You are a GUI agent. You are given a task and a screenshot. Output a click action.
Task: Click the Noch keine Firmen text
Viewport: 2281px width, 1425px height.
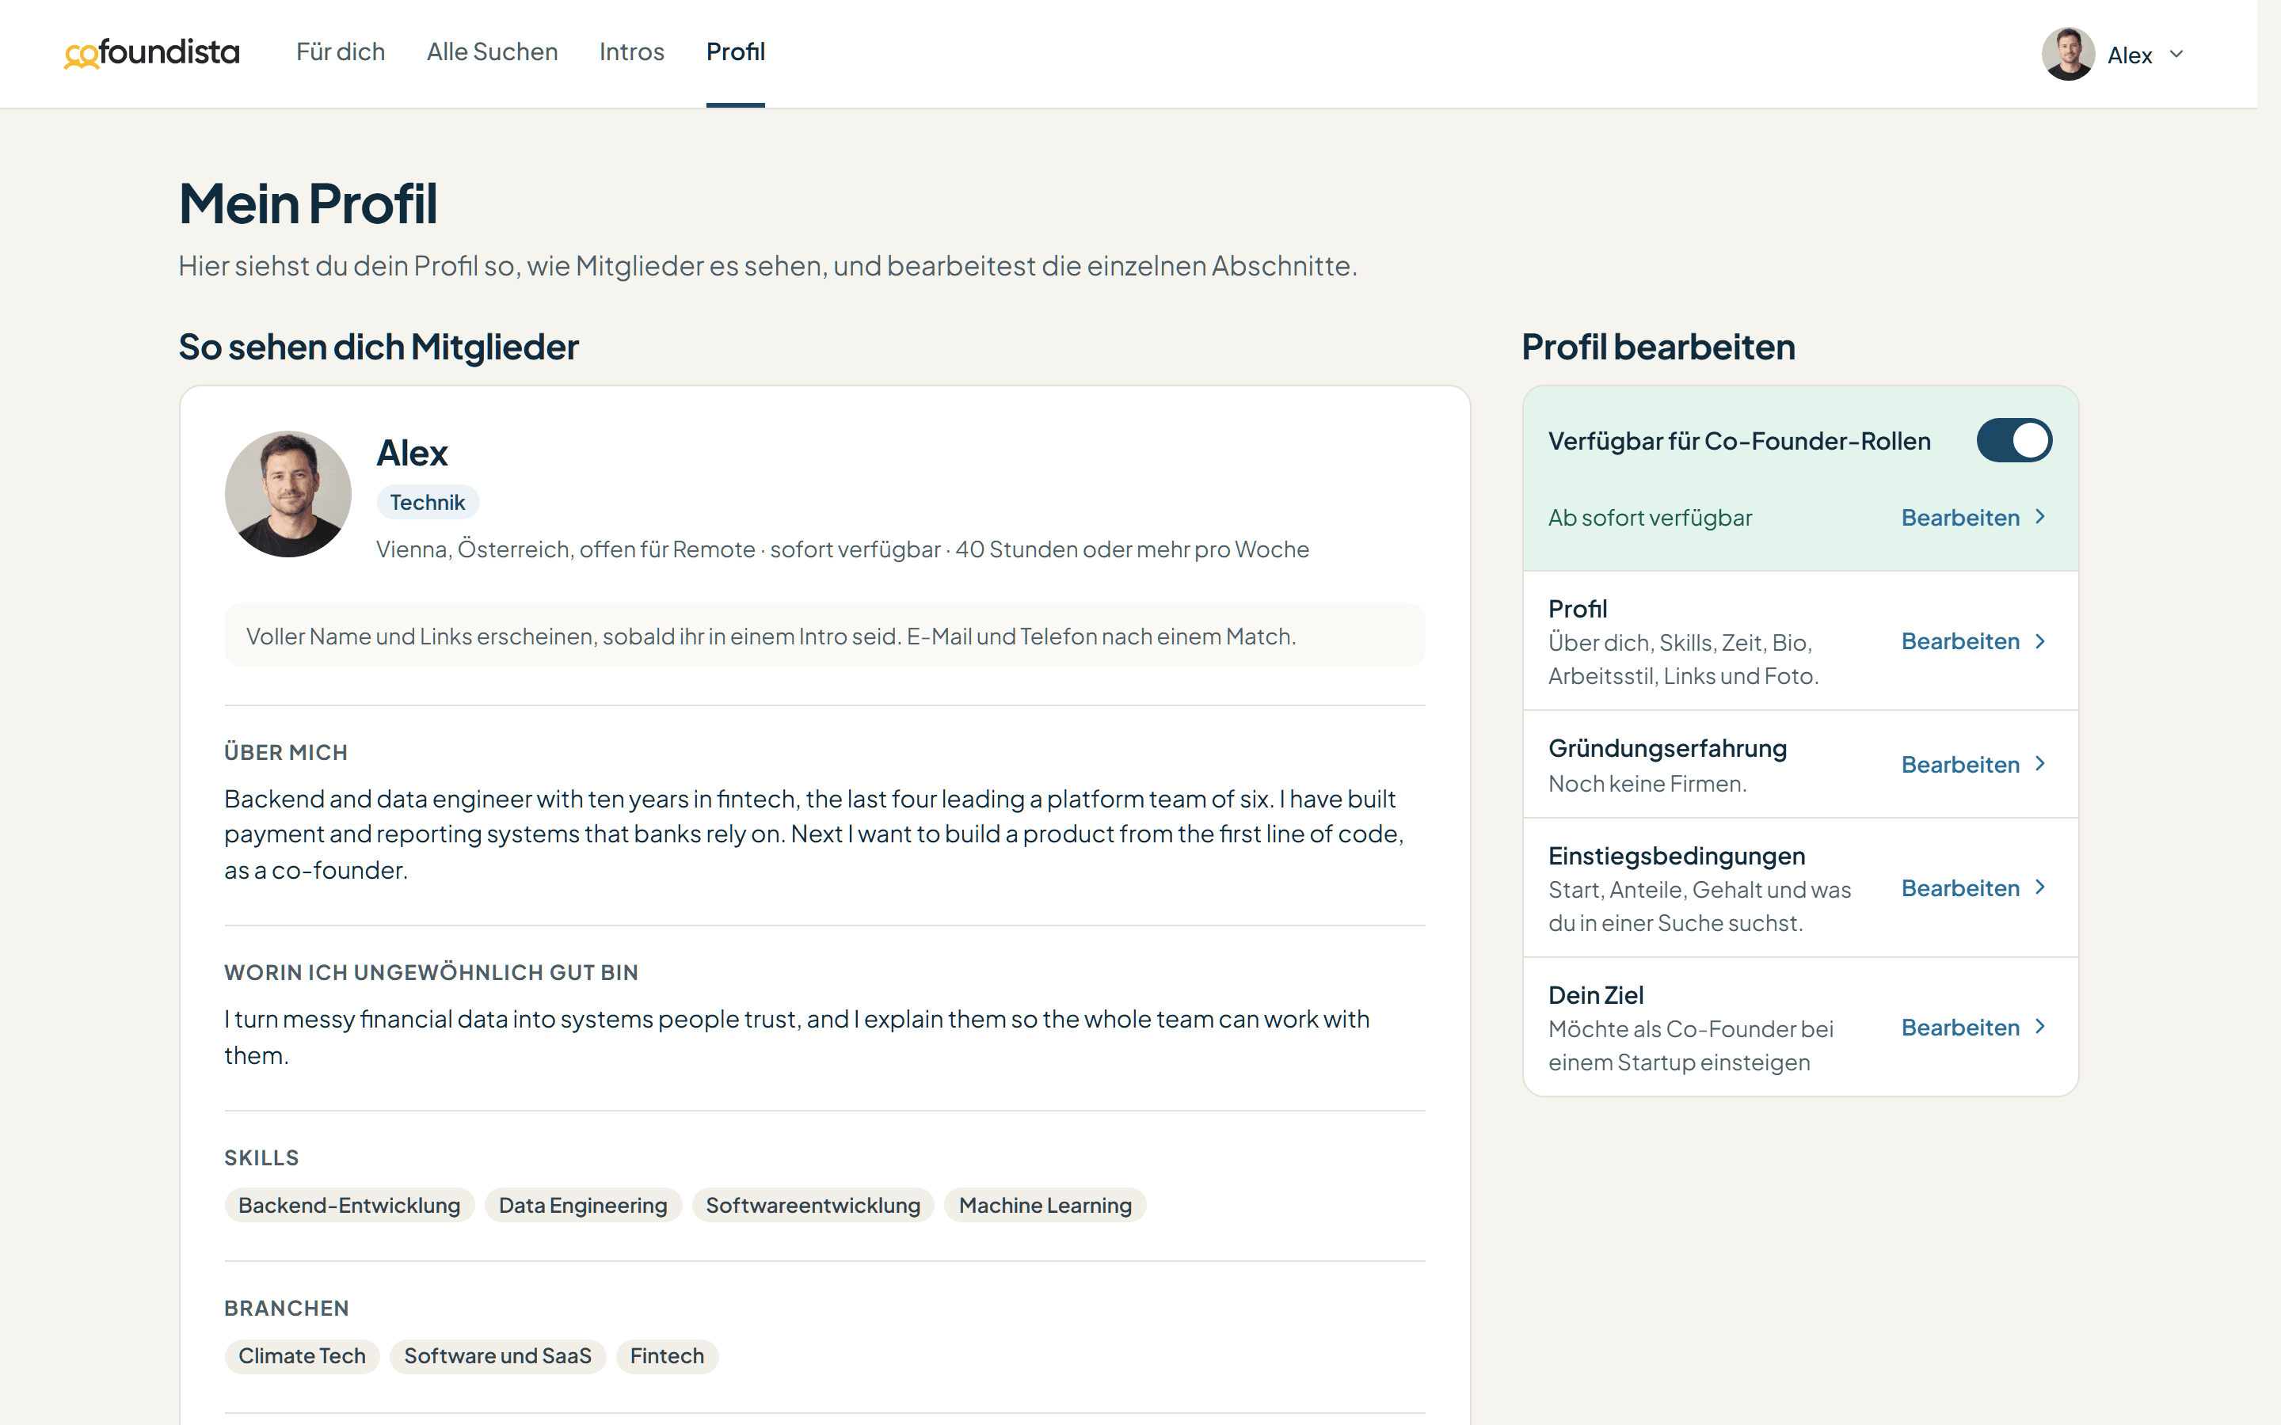tap(1647, 783)
